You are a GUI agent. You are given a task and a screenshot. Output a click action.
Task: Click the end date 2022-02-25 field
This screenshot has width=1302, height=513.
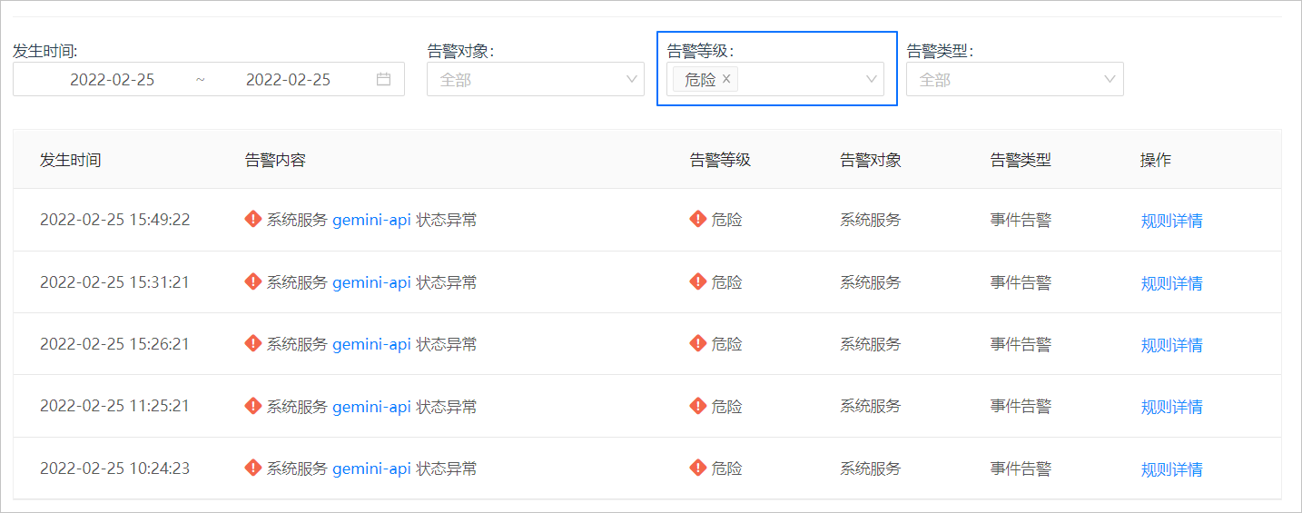289,79
